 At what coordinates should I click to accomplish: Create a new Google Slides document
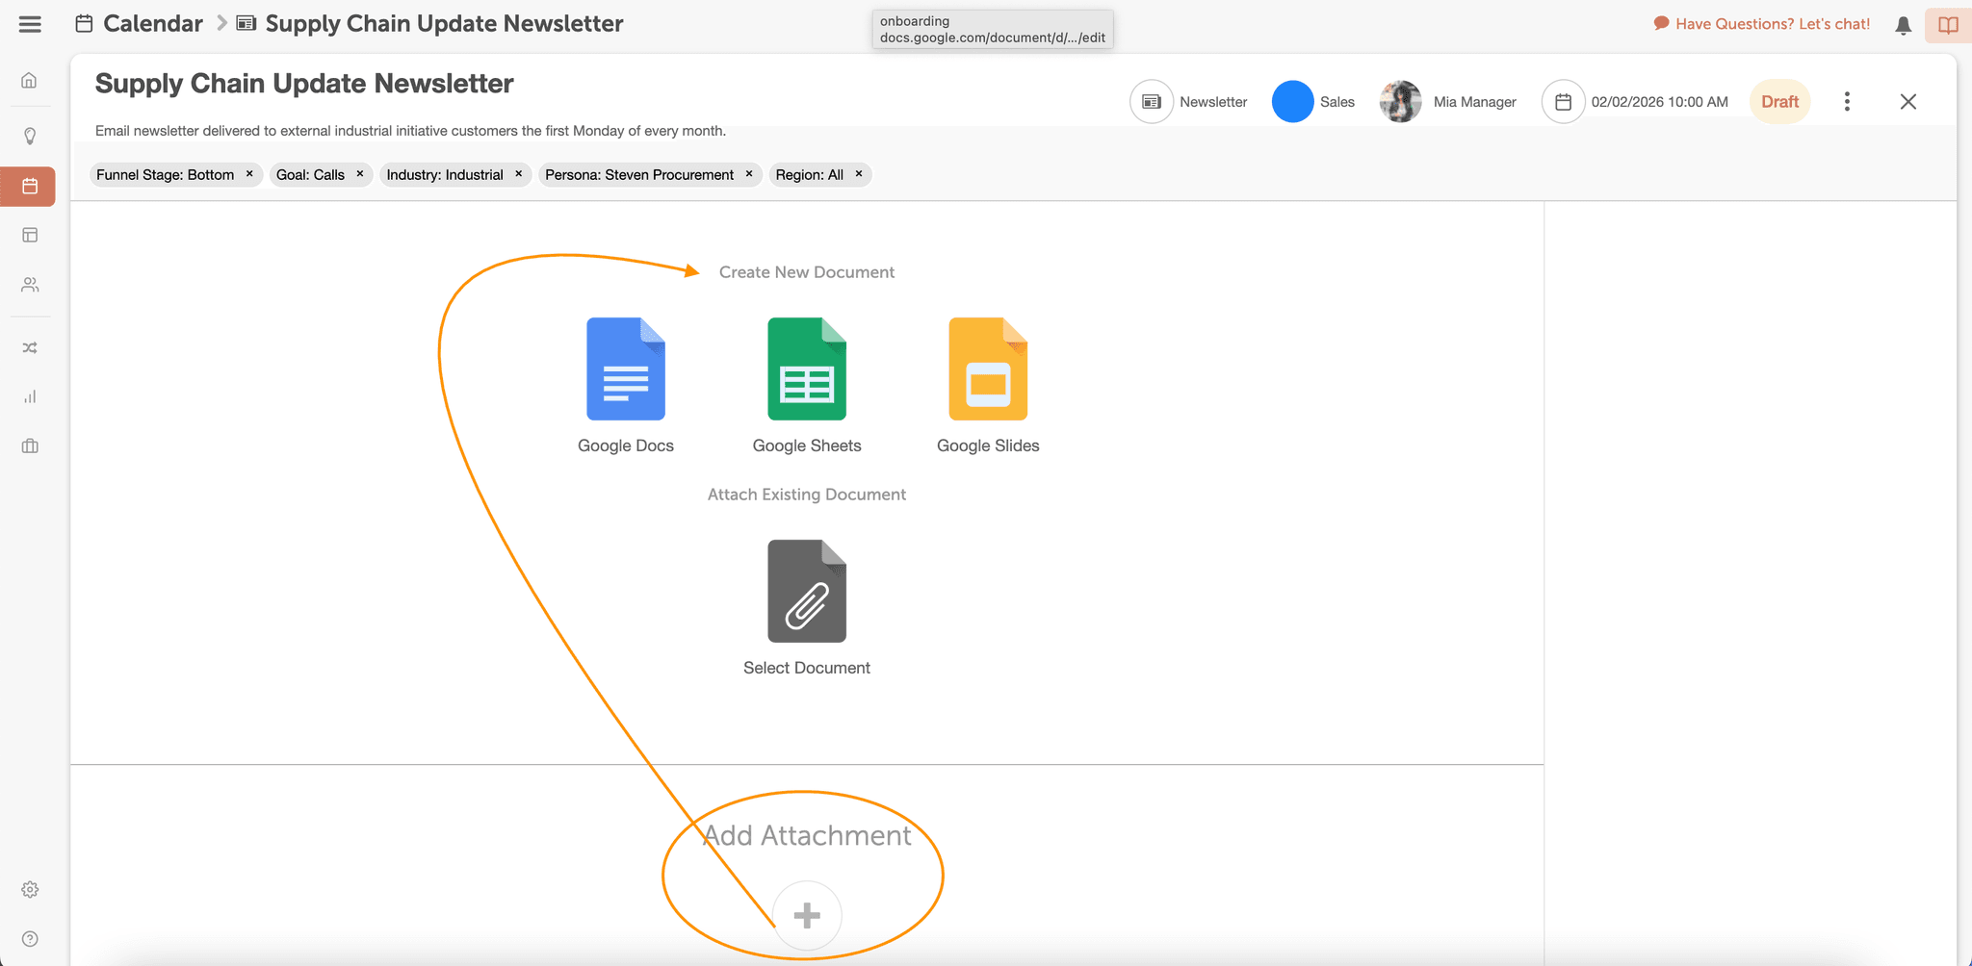pos(987,369)
